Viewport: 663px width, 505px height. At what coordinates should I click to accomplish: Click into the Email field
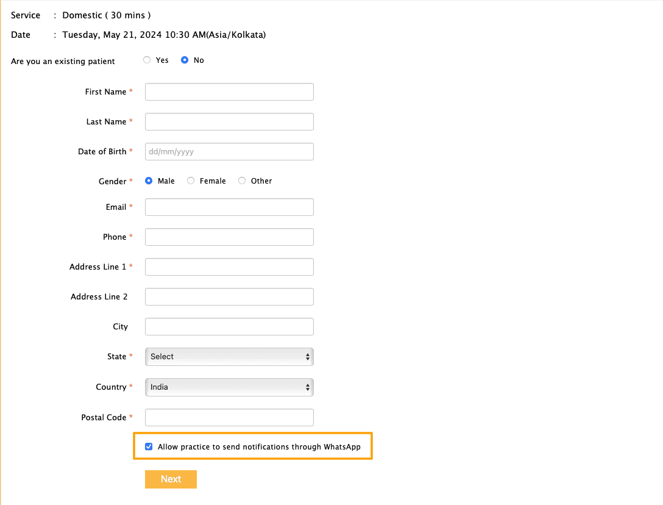229,207
